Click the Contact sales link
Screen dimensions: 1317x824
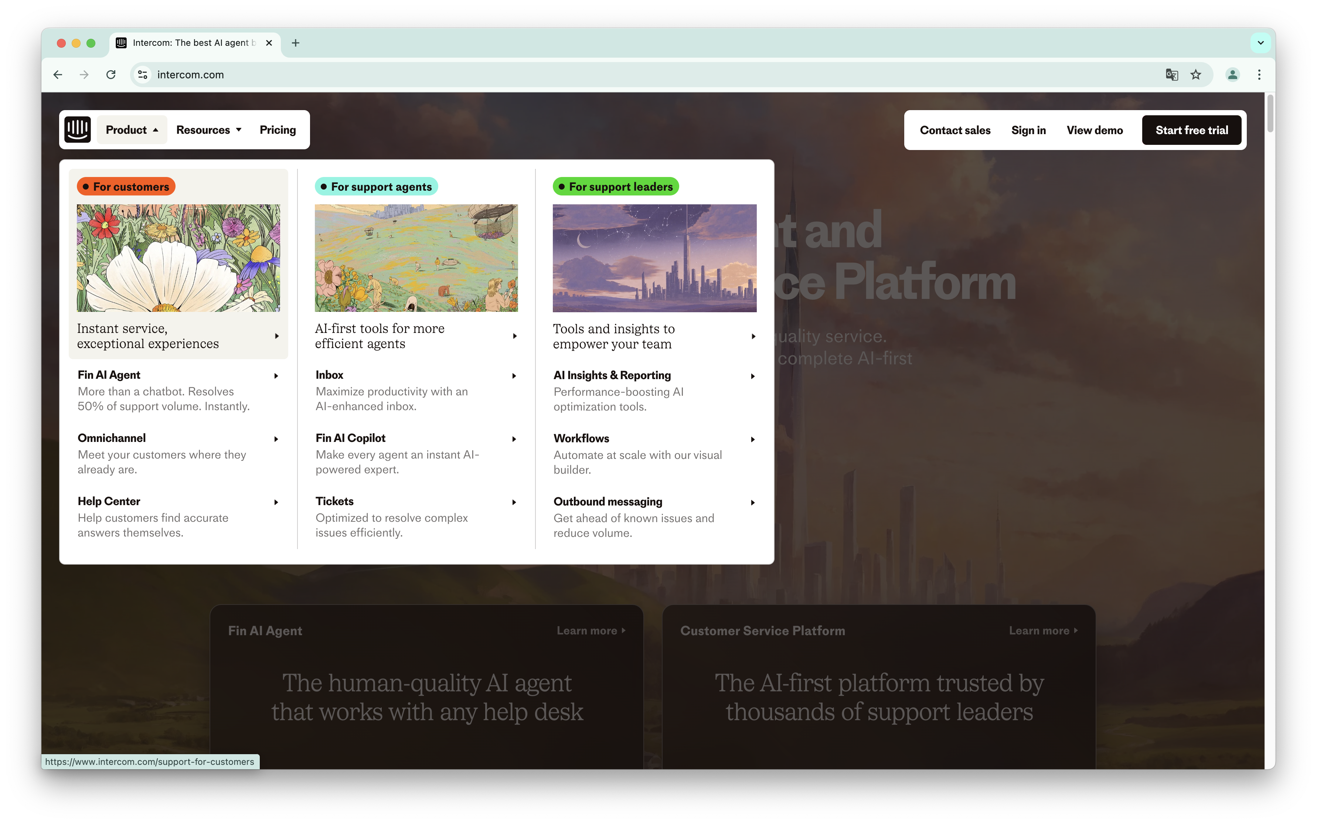click(x=954, y=130)
